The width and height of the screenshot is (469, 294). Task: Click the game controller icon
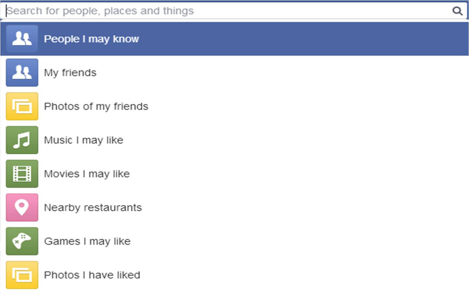[x=22, y=241]
